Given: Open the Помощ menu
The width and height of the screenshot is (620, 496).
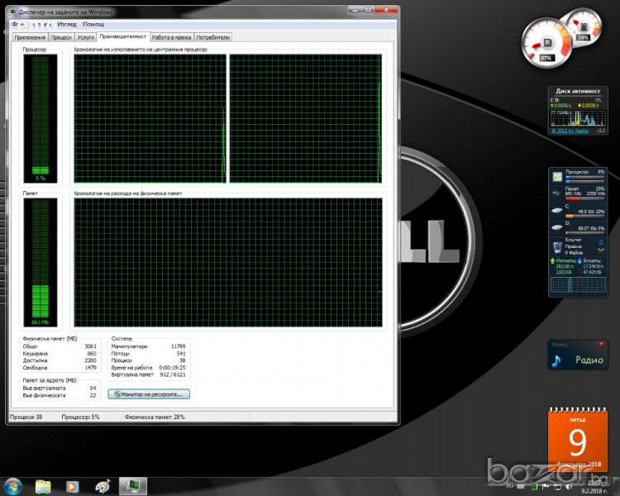Looking at the screenshot, I should coord(93,25).
